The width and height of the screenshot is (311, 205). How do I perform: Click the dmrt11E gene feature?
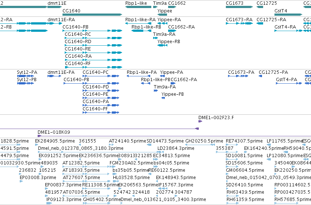[55, 7]
